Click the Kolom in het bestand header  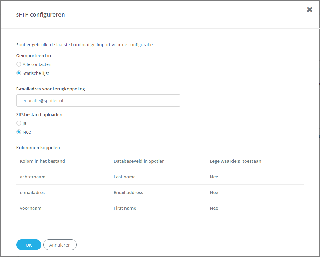[43, 161]
